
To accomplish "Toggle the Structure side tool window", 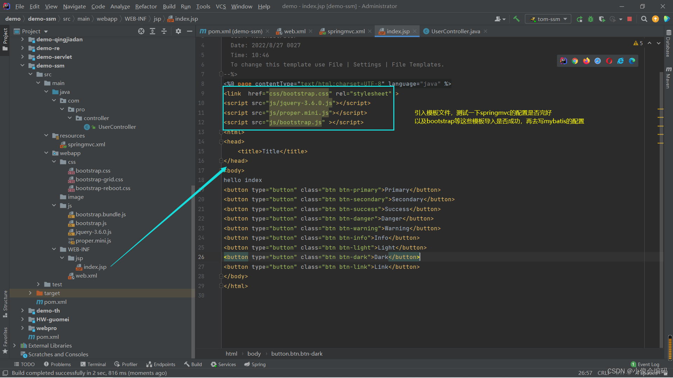I will click(5, 304).
